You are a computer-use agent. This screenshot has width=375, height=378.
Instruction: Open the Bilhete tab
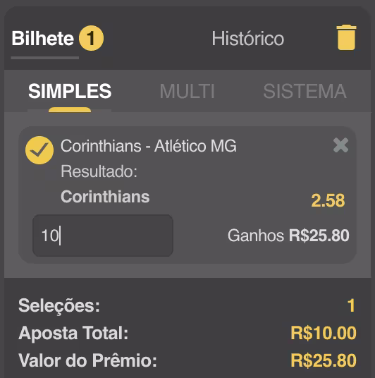[43, 39]
